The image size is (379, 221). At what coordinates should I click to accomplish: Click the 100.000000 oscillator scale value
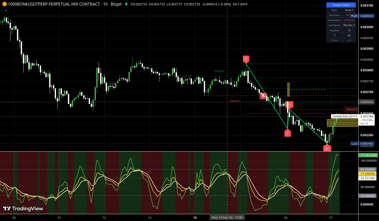368,161
